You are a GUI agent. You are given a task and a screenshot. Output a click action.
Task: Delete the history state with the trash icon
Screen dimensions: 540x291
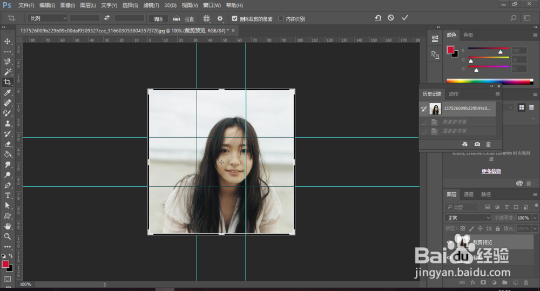pyautogui.click(x=489, y=144)
